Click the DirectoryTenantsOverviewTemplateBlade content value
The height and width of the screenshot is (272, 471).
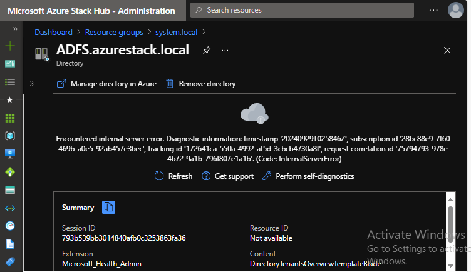tap(316, 264)
